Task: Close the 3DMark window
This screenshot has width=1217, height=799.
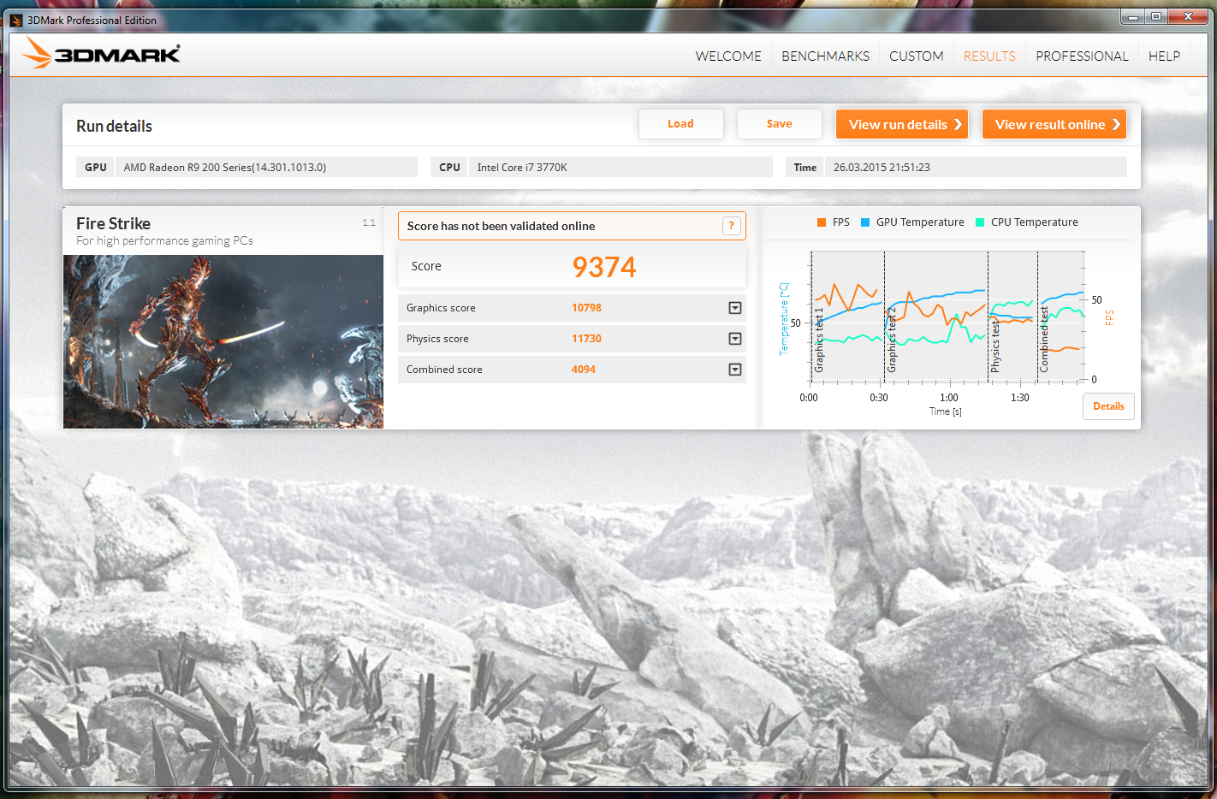Action: pyautogui.click(x=1188, y=16)
